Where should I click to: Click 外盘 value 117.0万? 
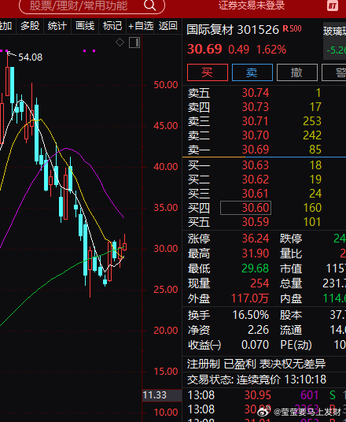pos(250,298)
